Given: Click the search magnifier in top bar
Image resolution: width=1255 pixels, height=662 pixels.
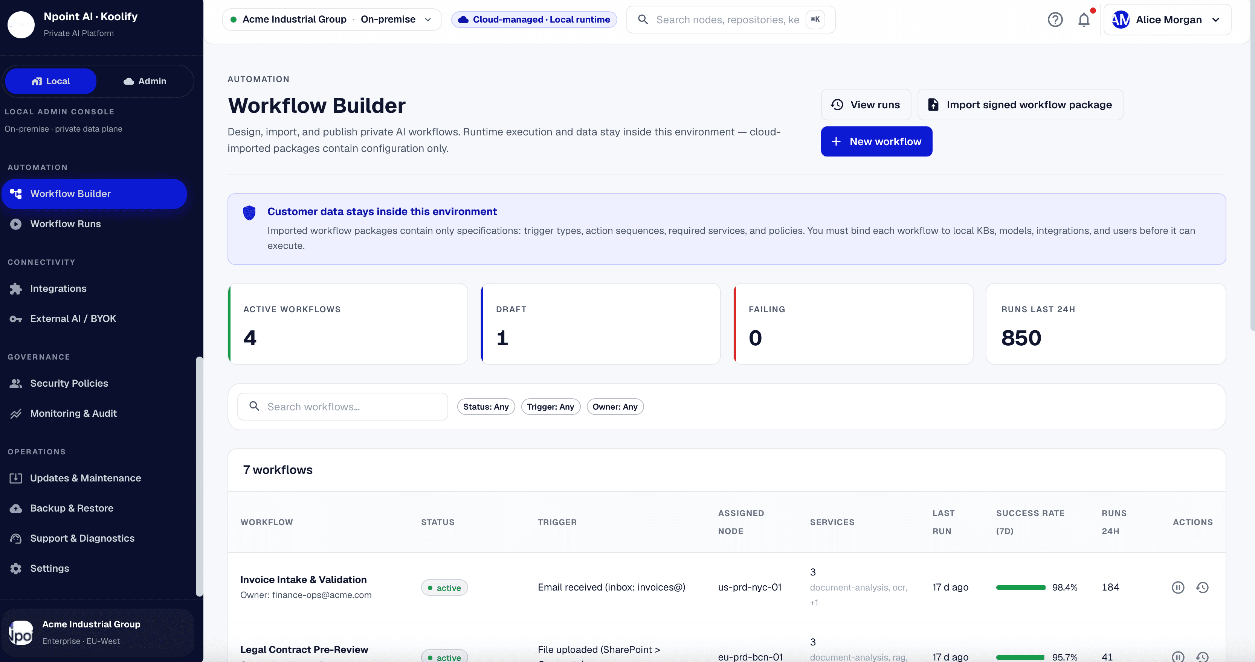Looking at the screenshot, I should 643,20.
